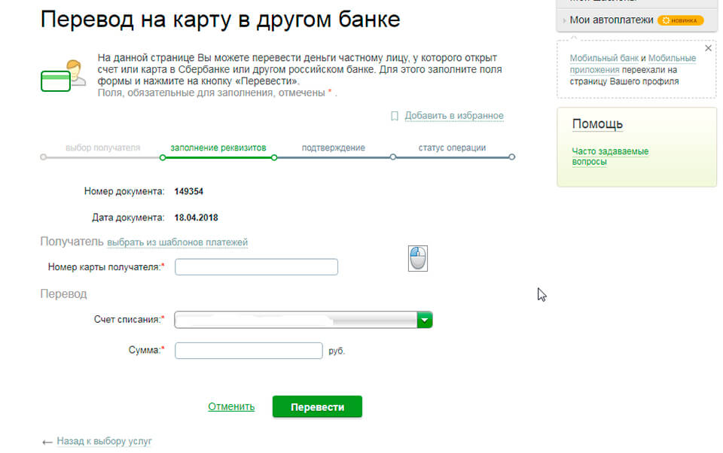
Task: Click the bookmark icon beside Добавить в избранное
Action: pos(394,116)
